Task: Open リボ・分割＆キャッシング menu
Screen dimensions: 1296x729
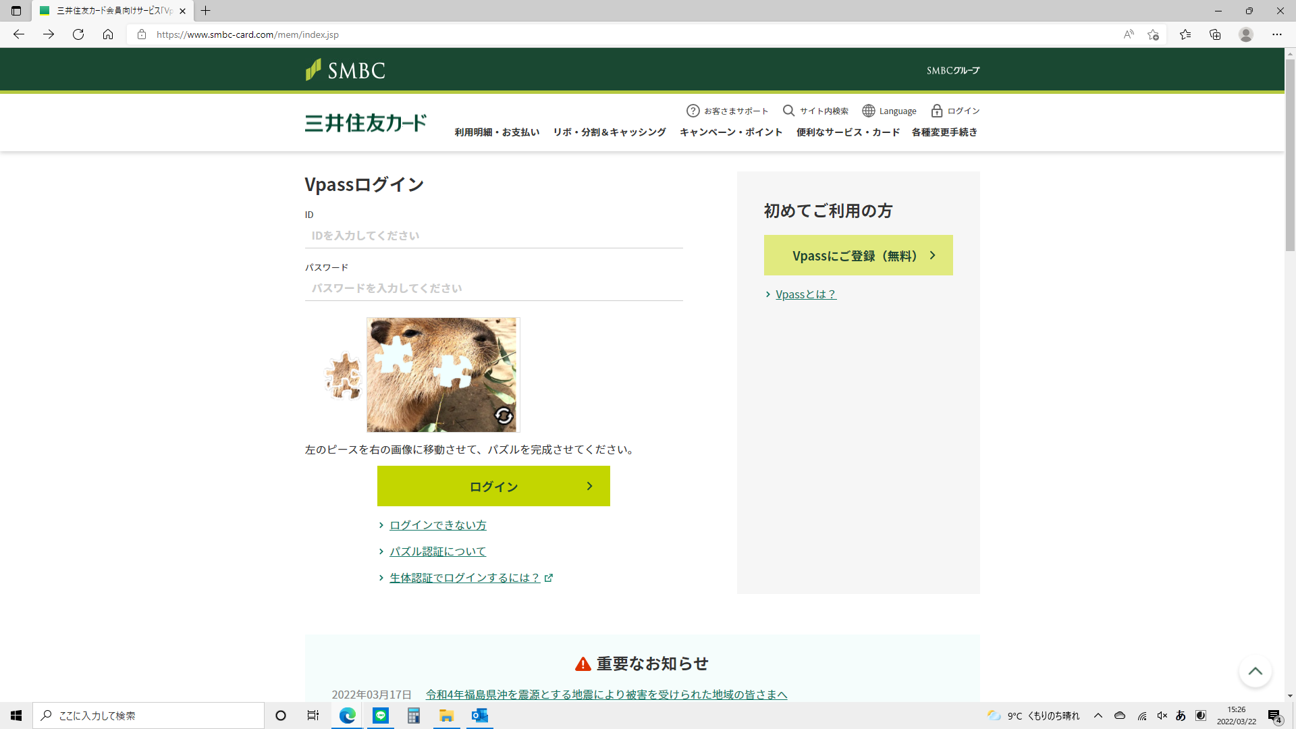Action: tap(610, 132)
